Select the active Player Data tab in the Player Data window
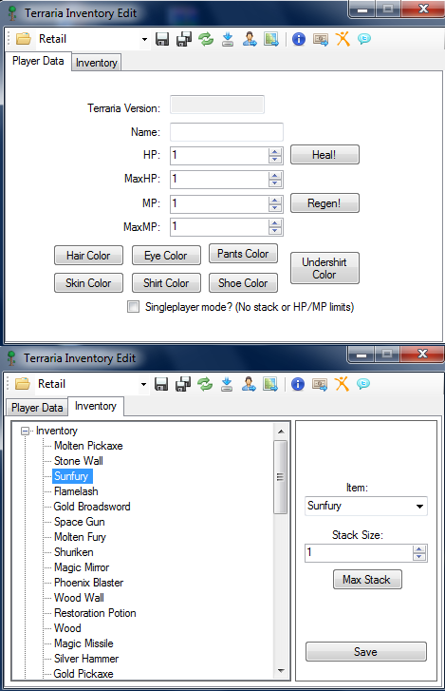 click(x=38, y=61)
